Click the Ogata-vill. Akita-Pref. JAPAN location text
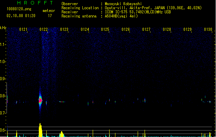Viewport: 216px width, 137px height. point(153,8)
